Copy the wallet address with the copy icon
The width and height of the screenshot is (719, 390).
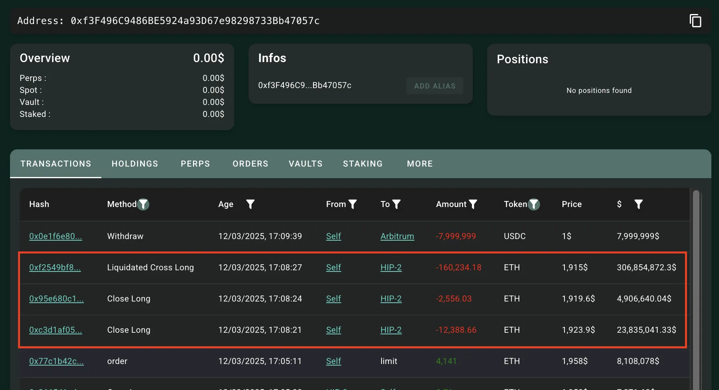tap(695, 21)
